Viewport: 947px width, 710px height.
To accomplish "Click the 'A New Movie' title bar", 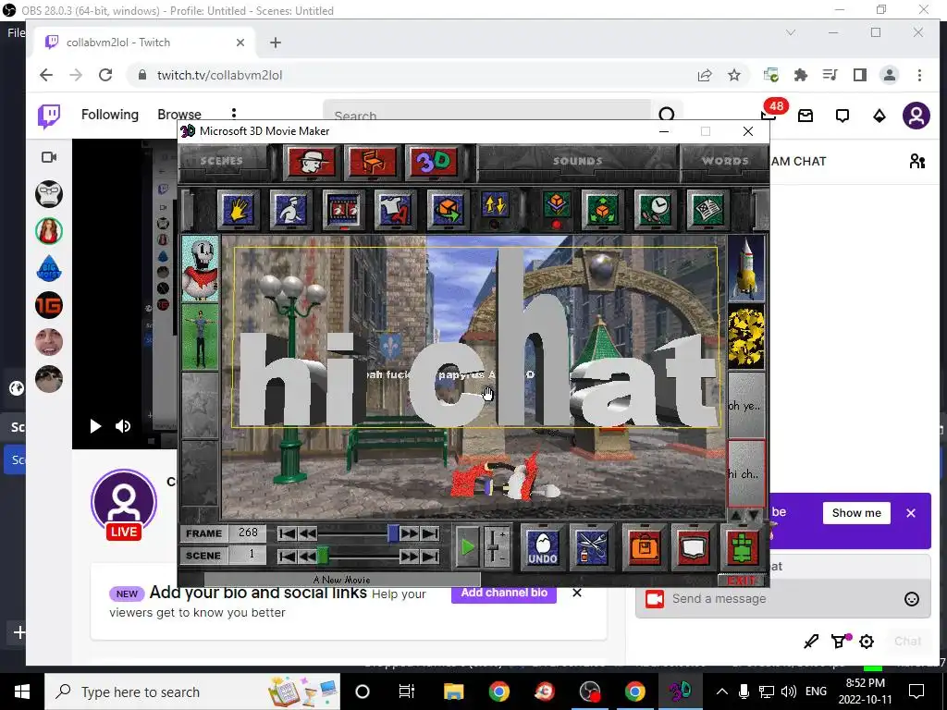I will pyautogui.click(x=342, y=580).
